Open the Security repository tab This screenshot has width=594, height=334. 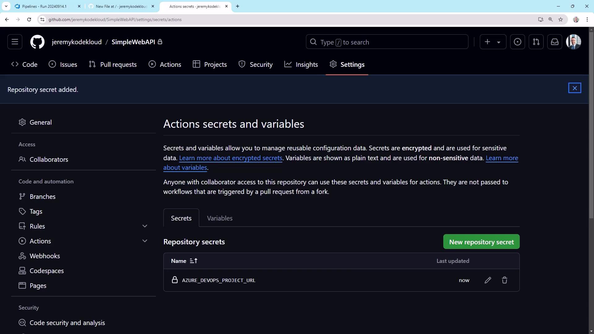(256, 64)
